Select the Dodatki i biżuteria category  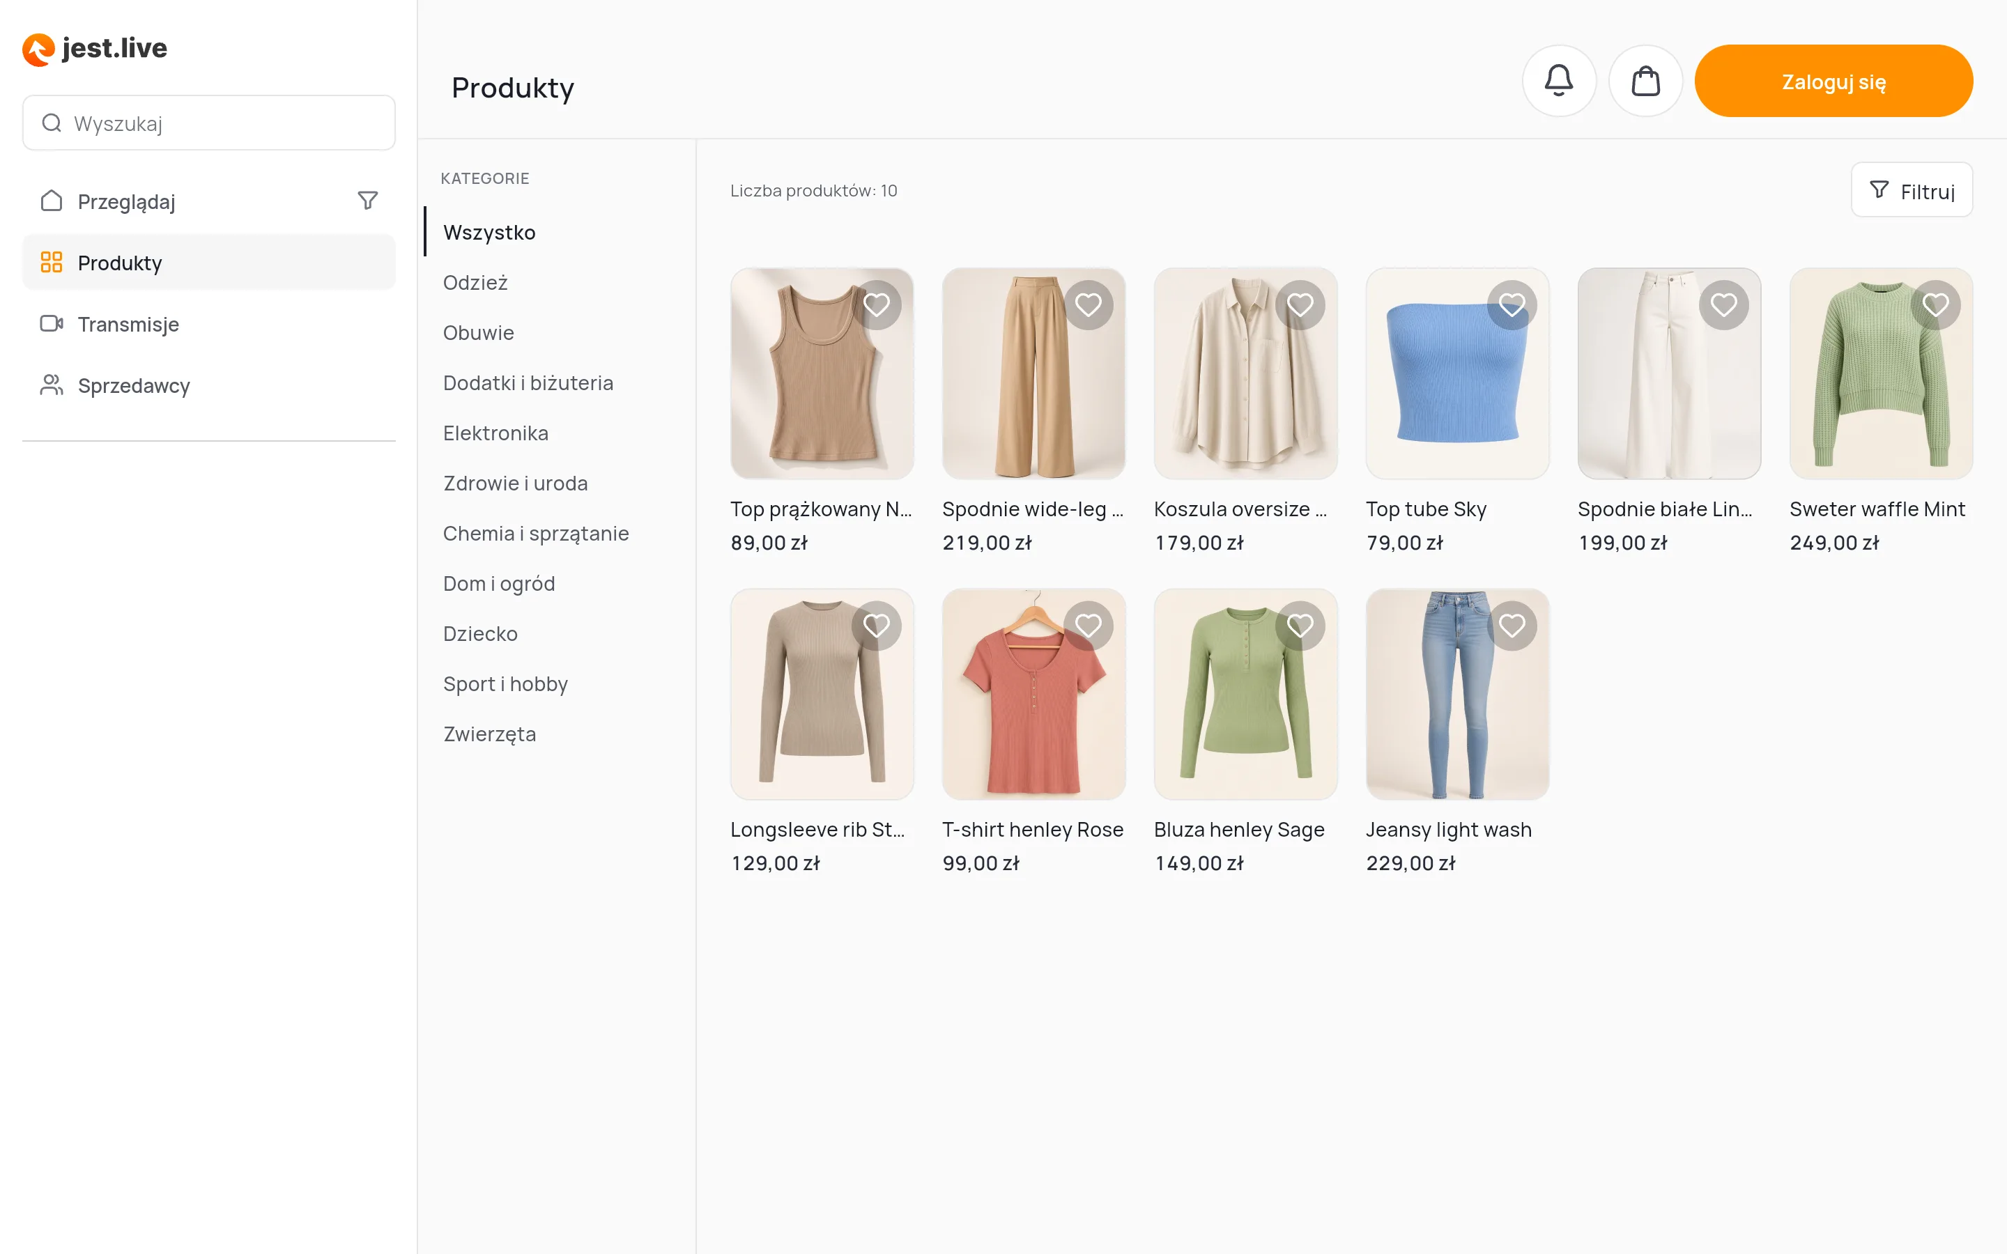(528, 383)
